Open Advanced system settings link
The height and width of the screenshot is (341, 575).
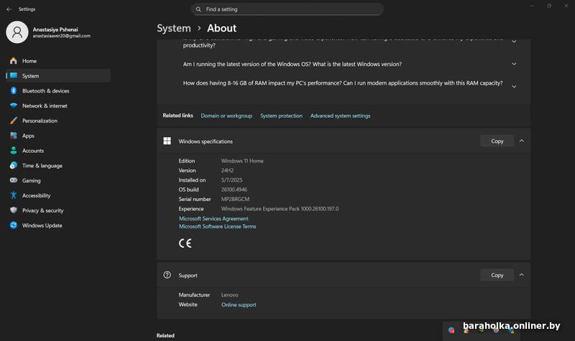(x=340, y=116)
